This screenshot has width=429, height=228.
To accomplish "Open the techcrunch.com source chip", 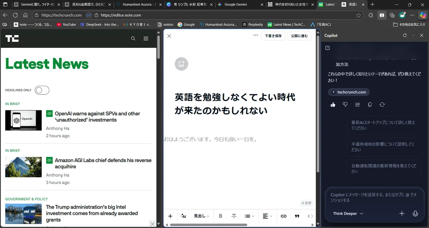I will click(x=349, y=92).
